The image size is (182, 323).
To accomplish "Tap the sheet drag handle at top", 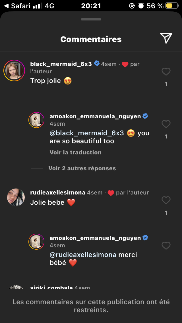I will coord(91,19).
